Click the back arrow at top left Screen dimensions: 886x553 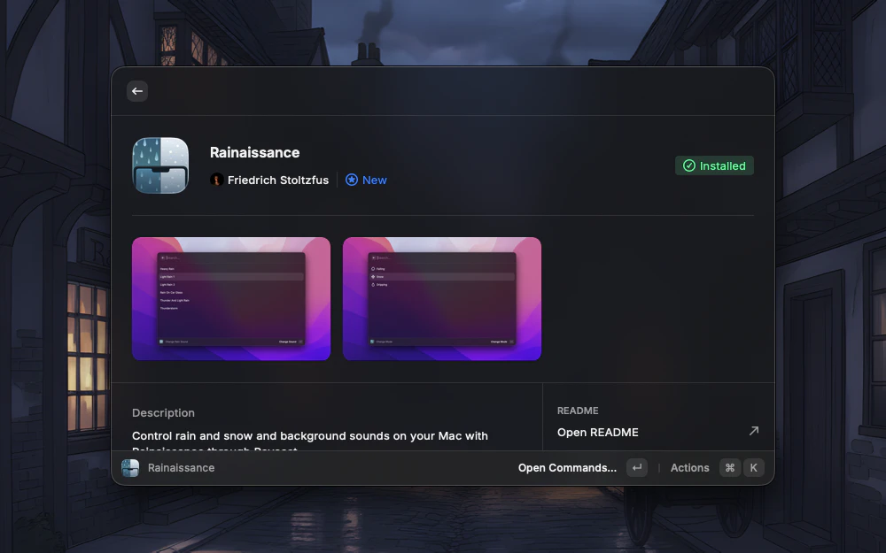click(137, 91)
